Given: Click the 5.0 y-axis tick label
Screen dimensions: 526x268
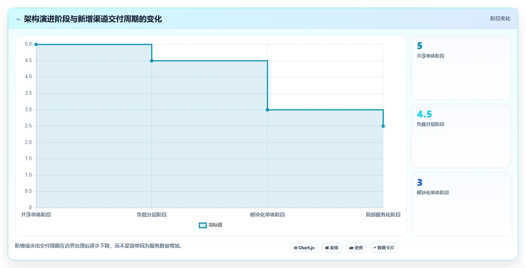Looking at the screenshot, I should click(x=28, y=44).
